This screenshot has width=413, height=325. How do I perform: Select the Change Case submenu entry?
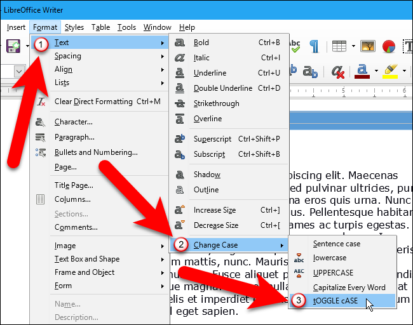pyautogui.click(x=229, y=245)
